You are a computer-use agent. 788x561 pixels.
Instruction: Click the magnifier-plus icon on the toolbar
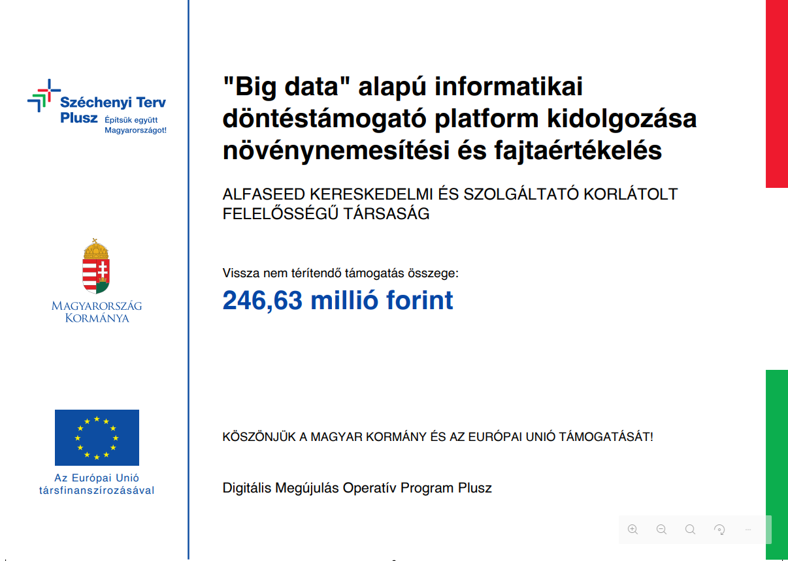click(632, 530)
